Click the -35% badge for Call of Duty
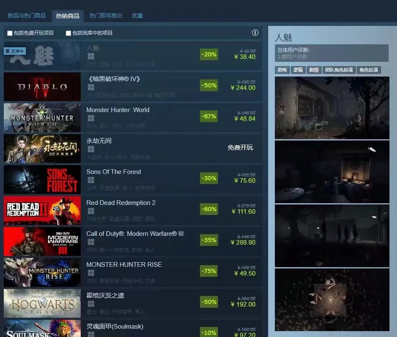Screen dimensions: 397x337 click(x=209, y=240)
